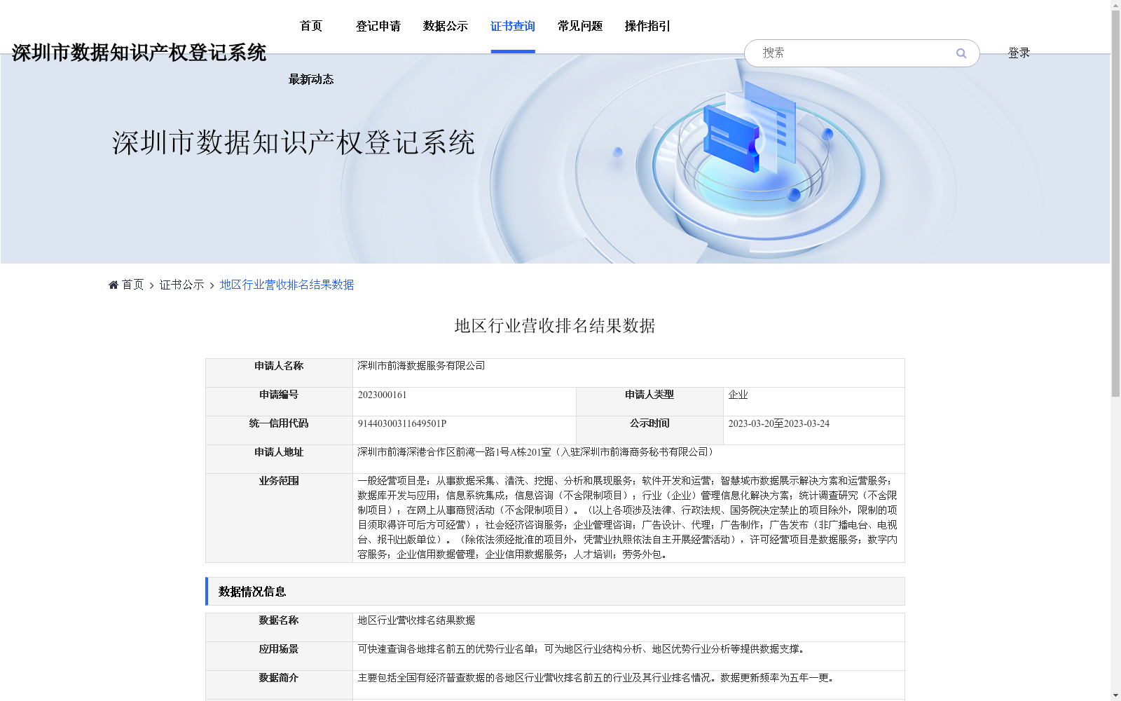1121x701 pixels.
Task: Open 操作指引 menu item
Action: (x=647, y=27)
